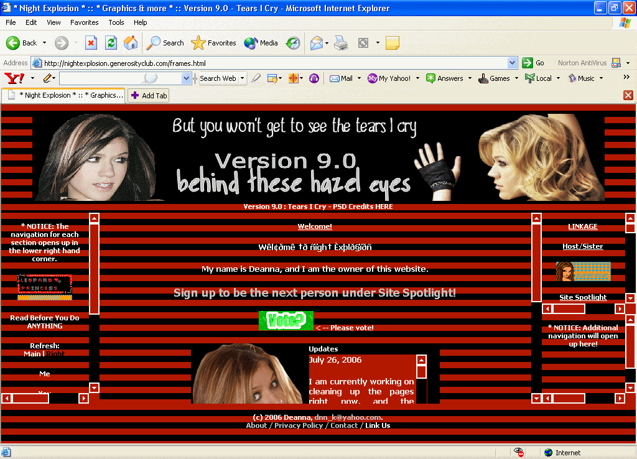Open the History icon in toolbar
This screenshot has width=637, height=459.
point(293,43)
